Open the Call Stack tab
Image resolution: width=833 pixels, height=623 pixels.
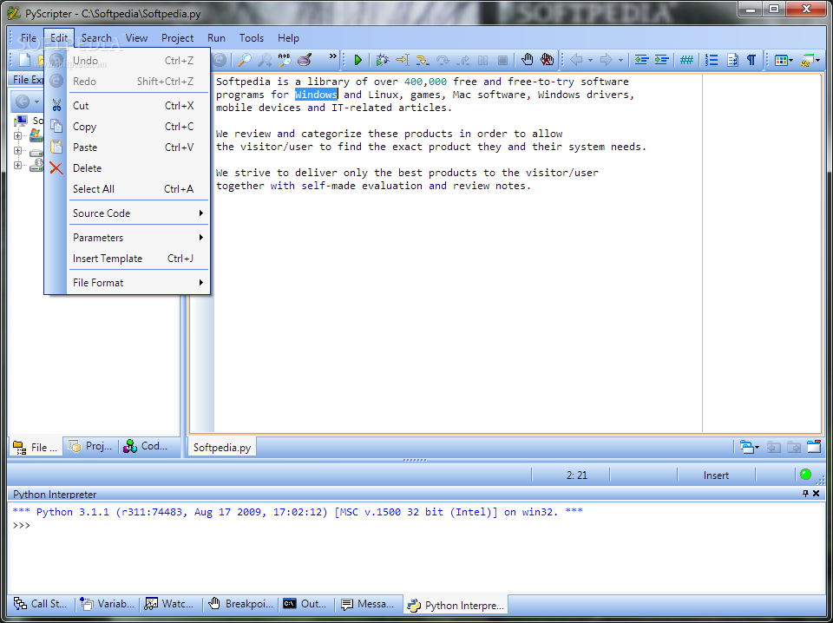[x=41, y=603]
